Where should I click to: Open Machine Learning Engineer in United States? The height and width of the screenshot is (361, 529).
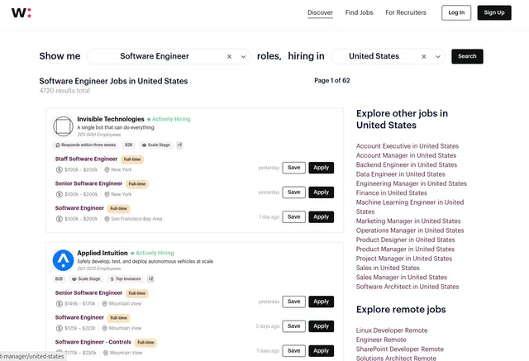point(410,207)
